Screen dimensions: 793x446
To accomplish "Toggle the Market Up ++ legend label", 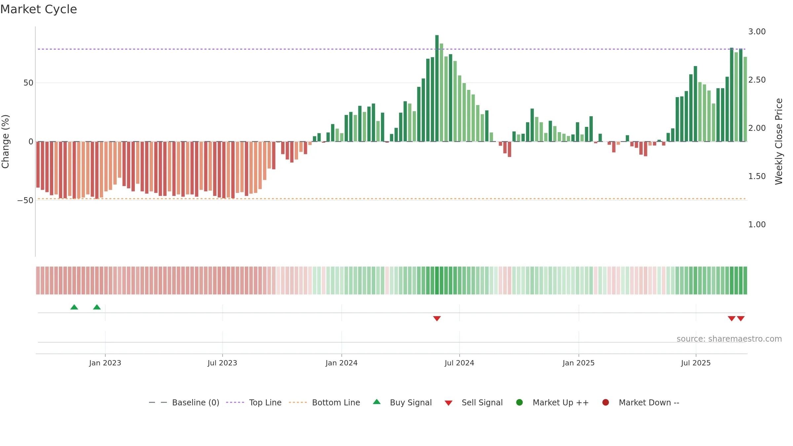I will point(561,403).
